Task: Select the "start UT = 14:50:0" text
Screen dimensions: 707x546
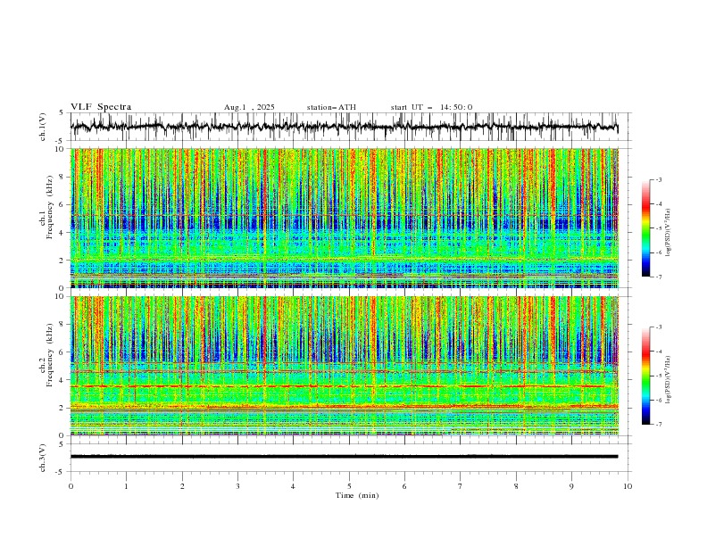Action: pyautogui.click(x=431, y=107)
